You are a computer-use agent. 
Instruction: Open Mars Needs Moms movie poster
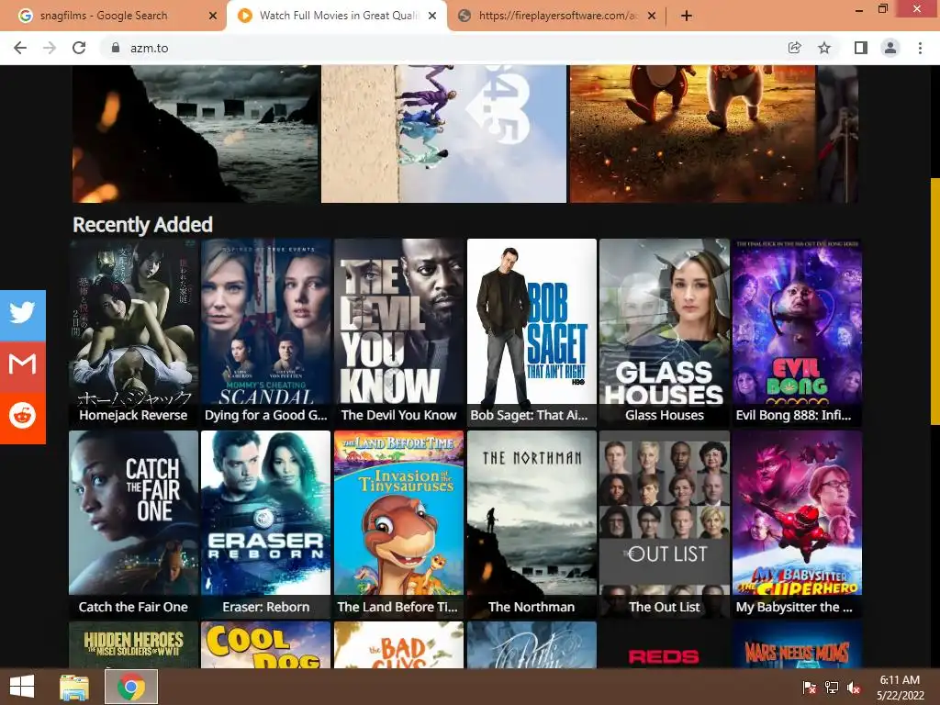coord(798,644)
